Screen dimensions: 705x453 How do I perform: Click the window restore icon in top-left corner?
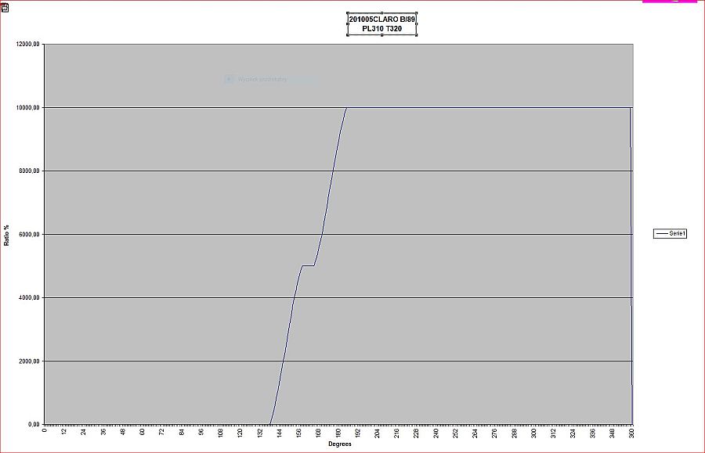pos(5,8)
